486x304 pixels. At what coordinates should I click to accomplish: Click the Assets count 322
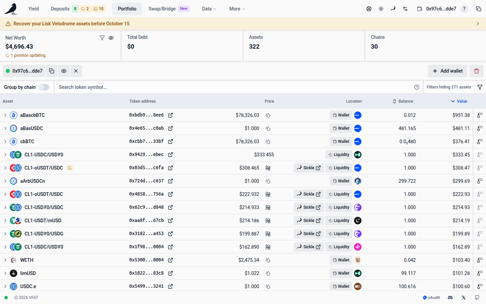point(254,47)
